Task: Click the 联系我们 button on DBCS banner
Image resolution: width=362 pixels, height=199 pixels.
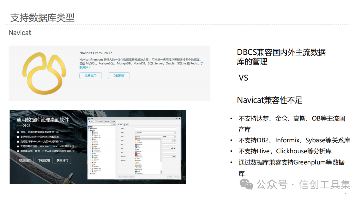Action: 25,160
